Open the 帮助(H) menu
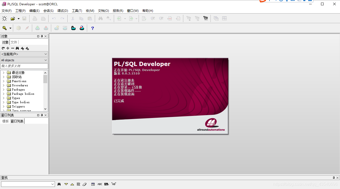Screen dimensions: 340x189 pos(148,11)
